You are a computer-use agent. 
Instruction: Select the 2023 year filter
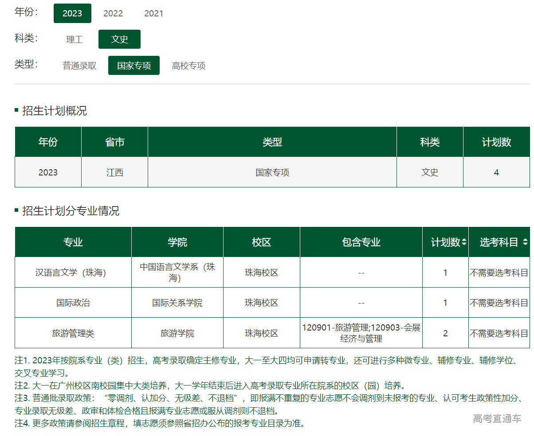click(72, 13)
